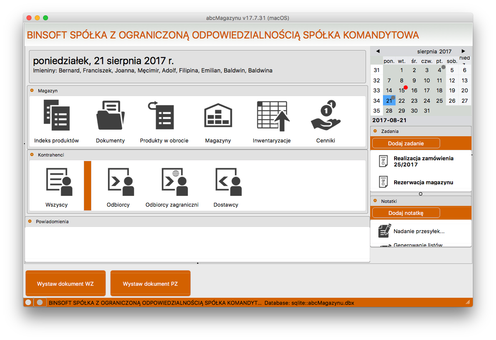This screenshot has width=496, height=340.
Task: Open the Odbiorcy zagraniczni icon
Action: pyautogui.click(x=172, y=182)
